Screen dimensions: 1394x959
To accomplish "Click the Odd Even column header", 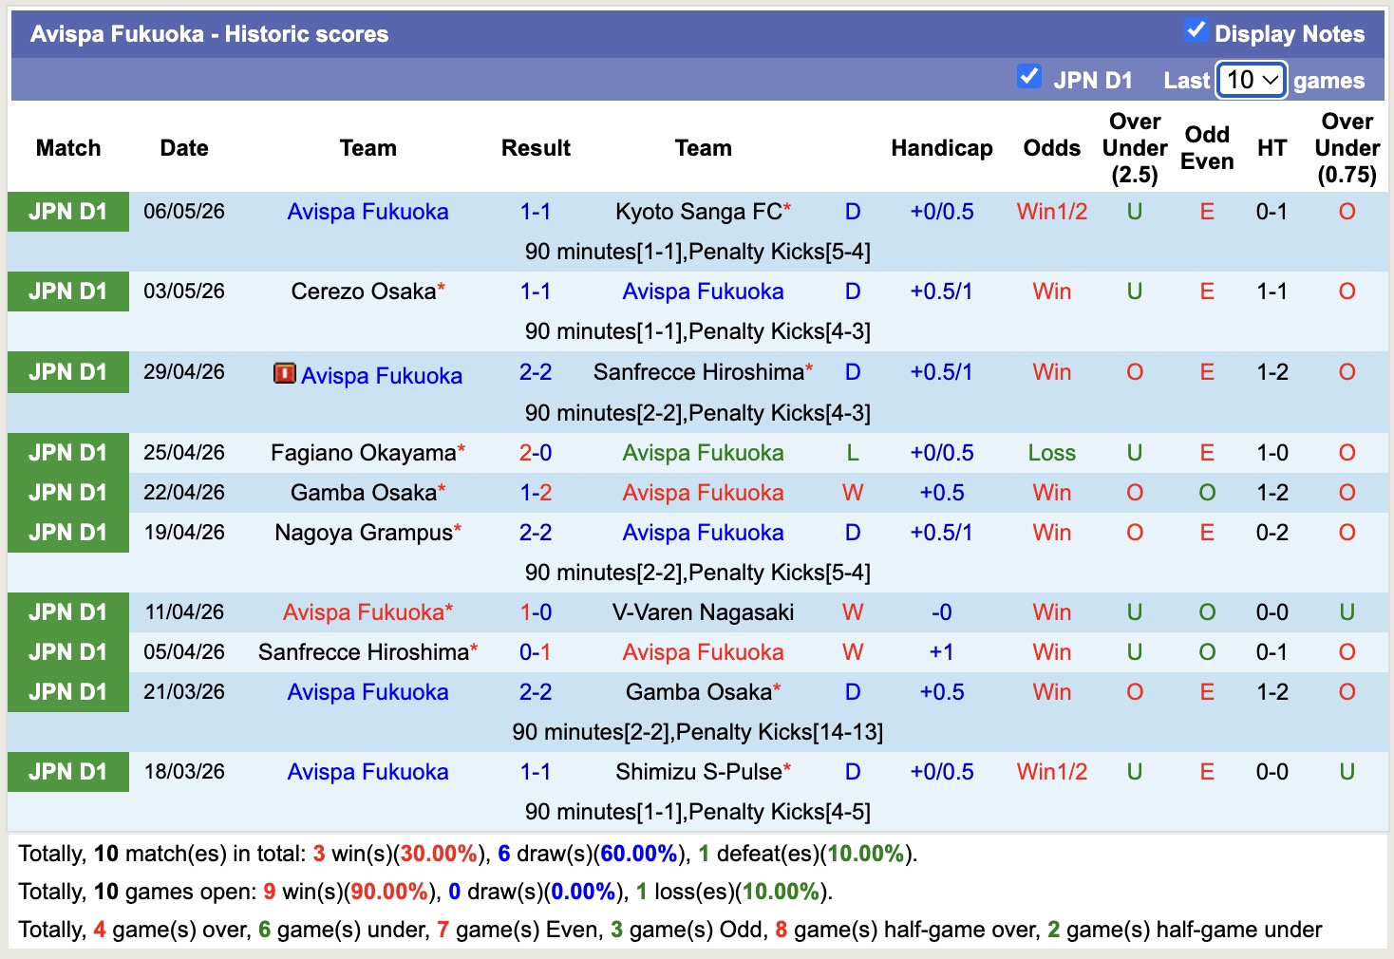I will (1207, 148).
